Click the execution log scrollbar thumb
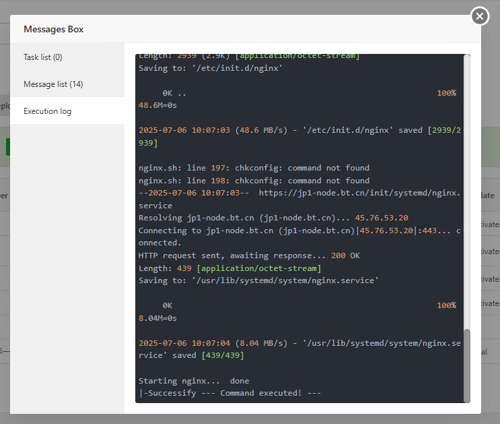This screenshot has width=500, height=424. pyautogui.click(x=467, y=365)
